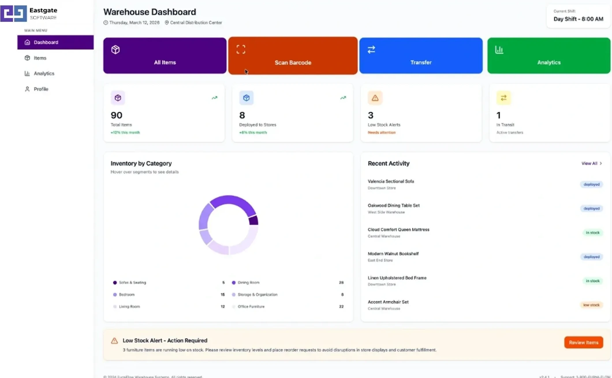
Task: Click the Office Furniture legend entry
Action: click(x=288, y=307)
